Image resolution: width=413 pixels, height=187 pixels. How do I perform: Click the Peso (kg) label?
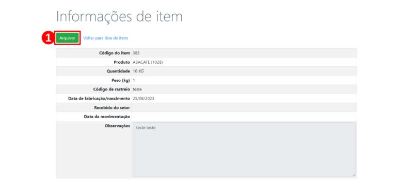point(121,80)
